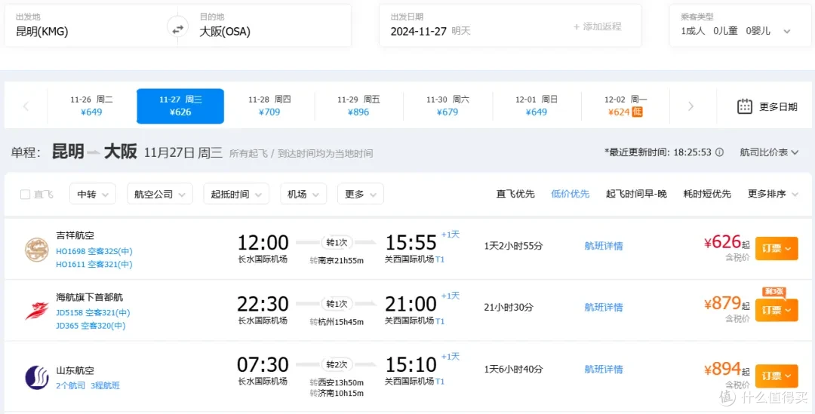Open the 航司比价表 dropdown
The height and width of the screenshot is (414, 815).
point(769,152)
